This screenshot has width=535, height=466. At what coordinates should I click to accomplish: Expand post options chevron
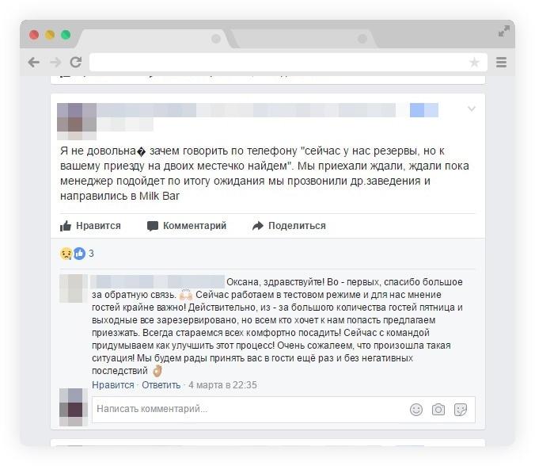pos(471,109)
